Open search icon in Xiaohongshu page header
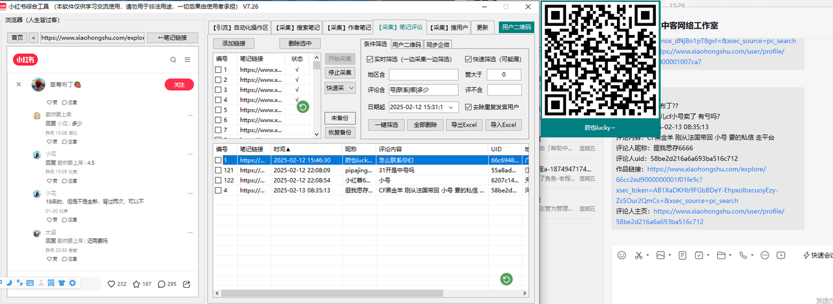Screen dimensions: 833x304 (x=173, y=60)
